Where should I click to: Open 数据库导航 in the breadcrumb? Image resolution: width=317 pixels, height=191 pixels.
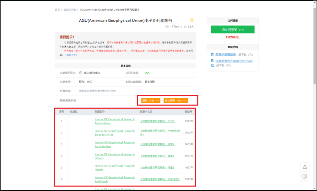[70, 10]
